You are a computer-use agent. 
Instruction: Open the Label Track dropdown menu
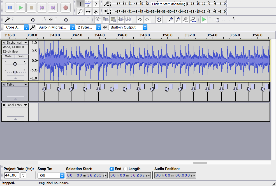pos(25,105)
